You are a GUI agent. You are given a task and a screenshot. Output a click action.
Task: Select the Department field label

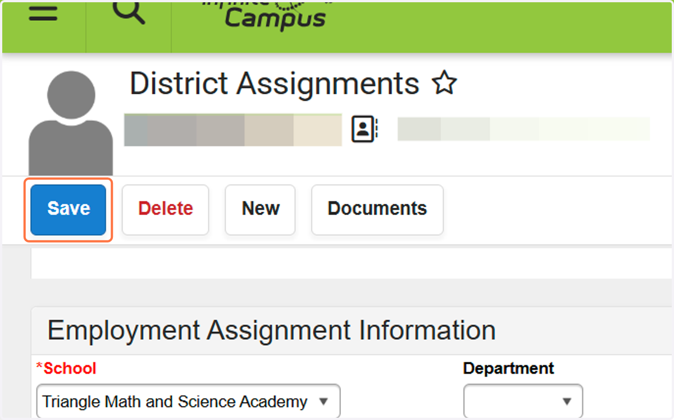[x=508, y=368]
